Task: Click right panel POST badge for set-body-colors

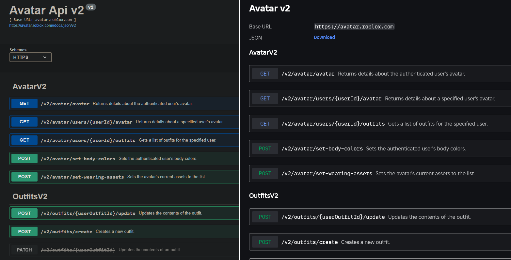Action: (265, 149)
